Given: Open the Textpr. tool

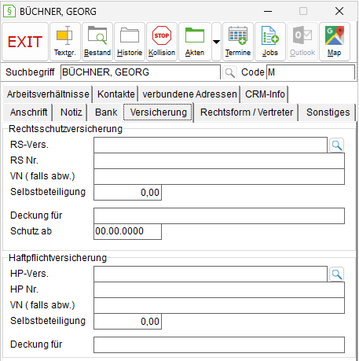Looking at the screenshot, I should tap(65, 42).
